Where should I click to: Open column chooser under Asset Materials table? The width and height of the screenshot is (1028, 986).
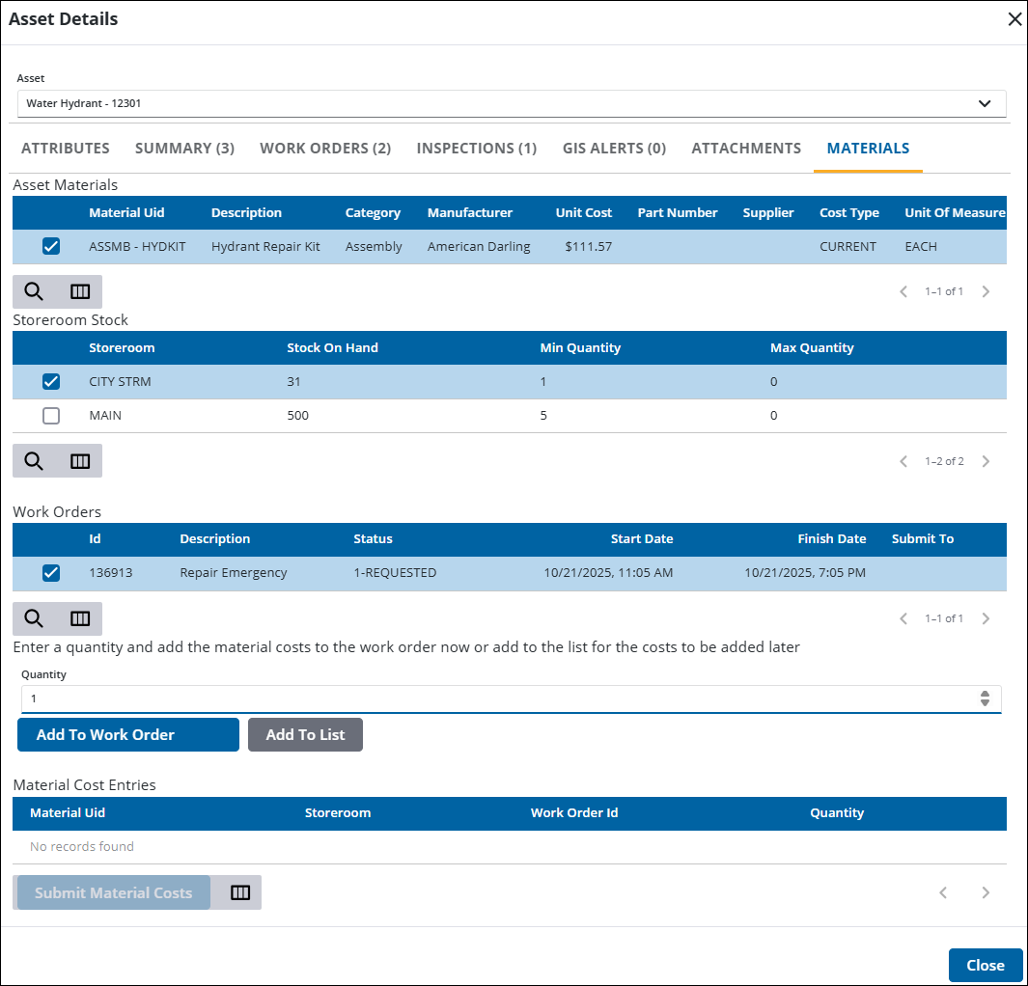point(80,291)
